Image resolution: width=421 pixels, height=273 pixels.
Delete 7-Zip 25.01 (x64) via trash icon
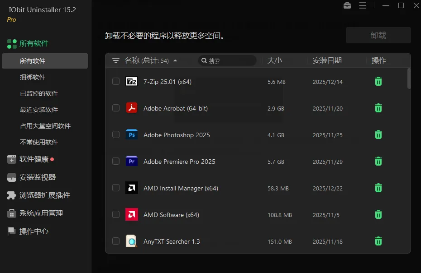378,81
